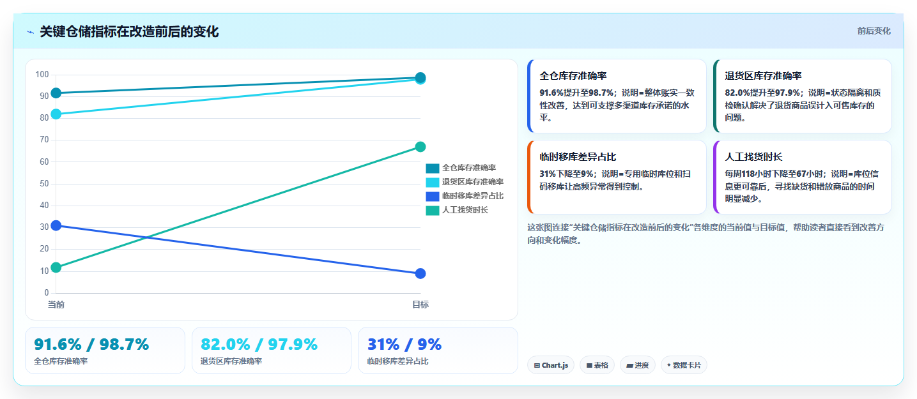Toggle 退货区库存准确率 legend color box
Viewport: 917px width, 399px height.
pyautogui.click(x=433, y=182)
